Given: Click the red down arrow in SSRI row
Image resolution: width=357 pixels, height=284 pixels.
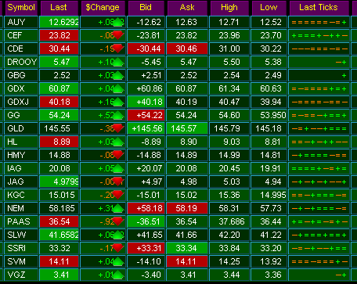Looking at the screenshot, I should (x=118, y=248).
